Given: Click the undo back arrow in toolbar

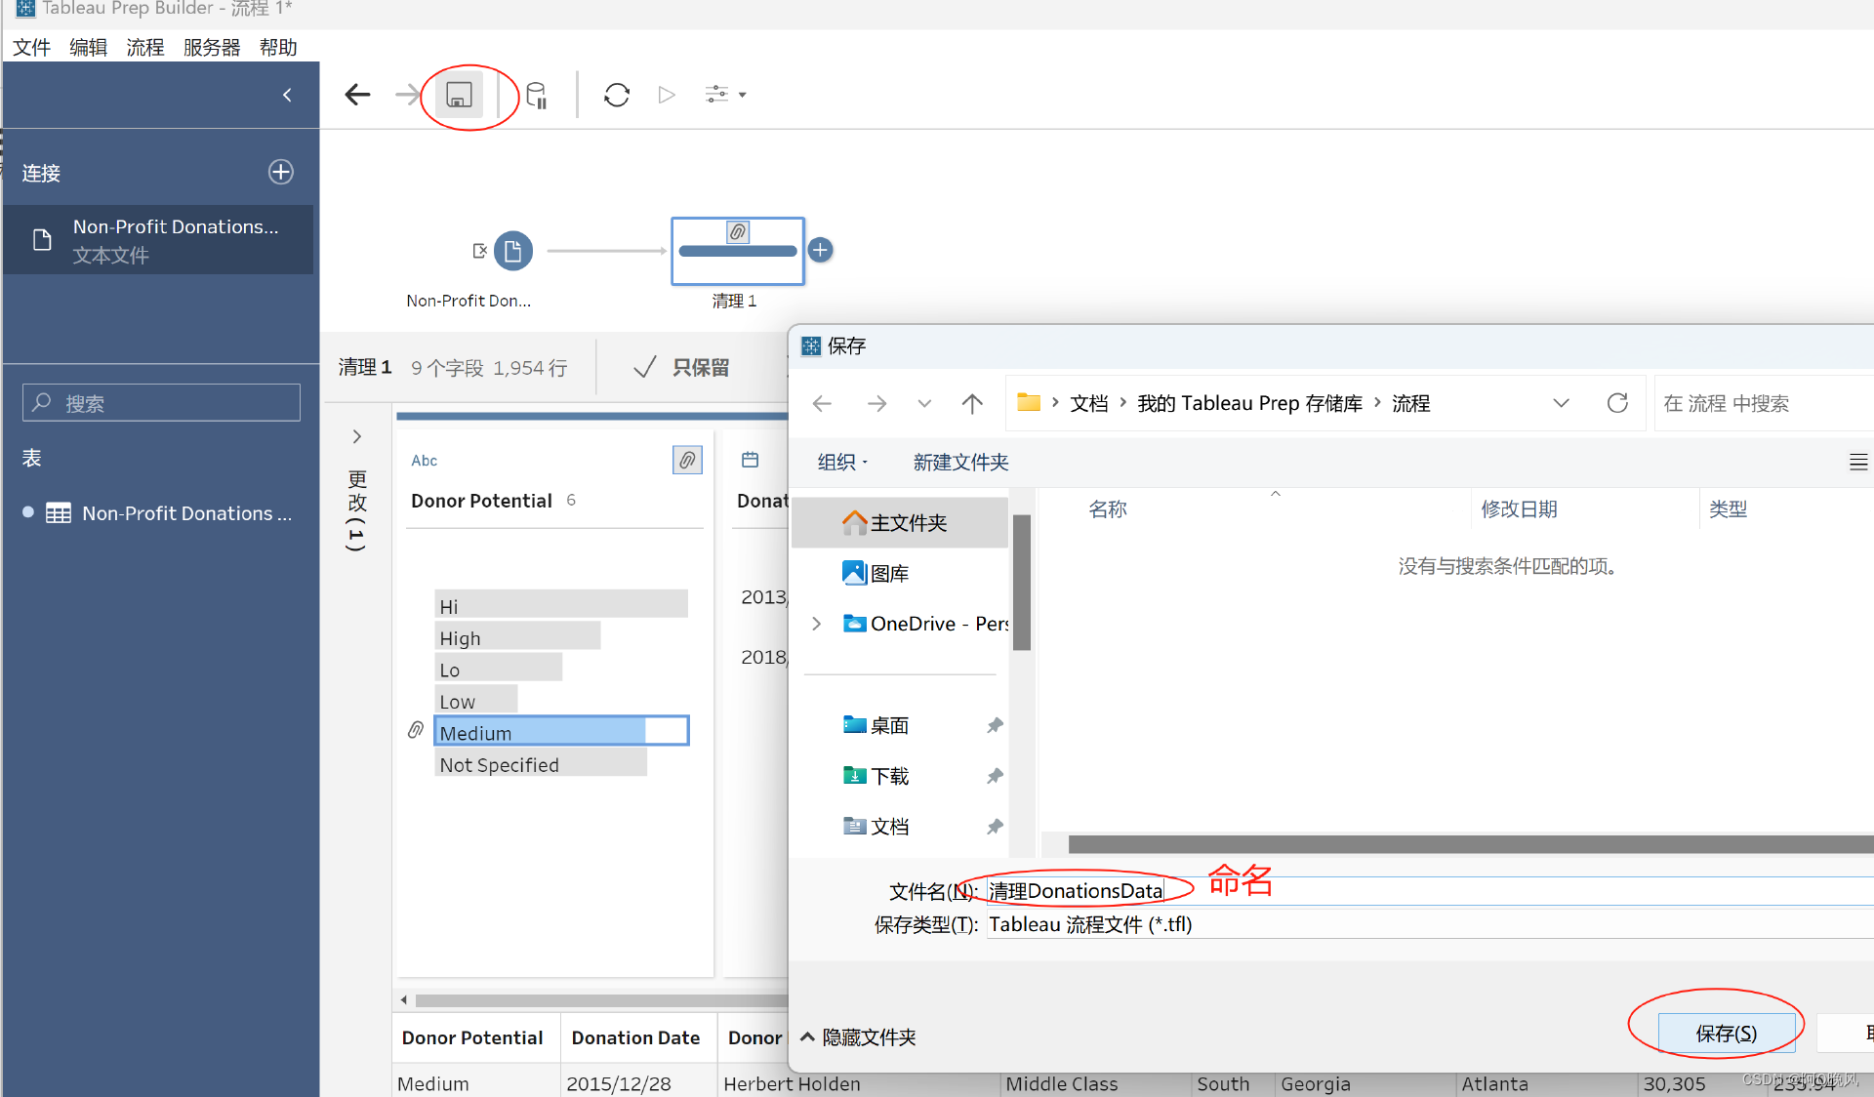Looking at the screenshot, I should (x=358, y=95).
